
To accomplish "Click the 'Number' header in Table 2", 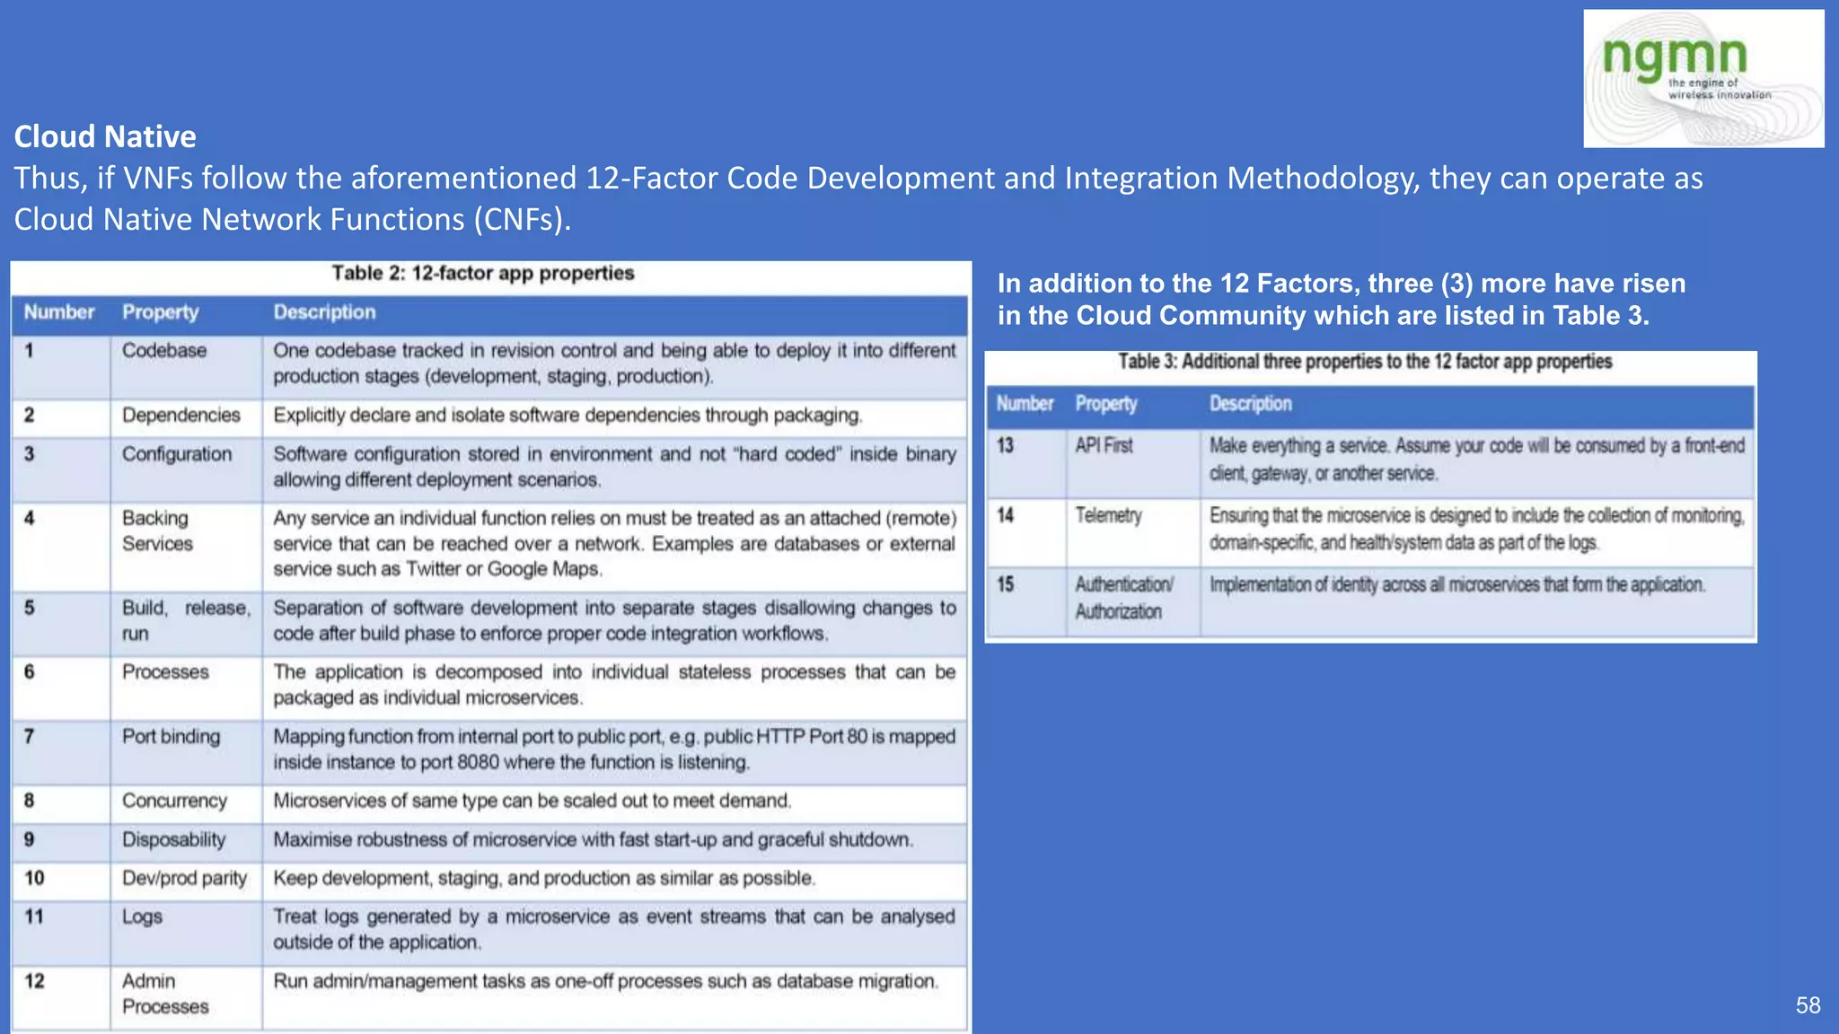I will pos(59,312).
